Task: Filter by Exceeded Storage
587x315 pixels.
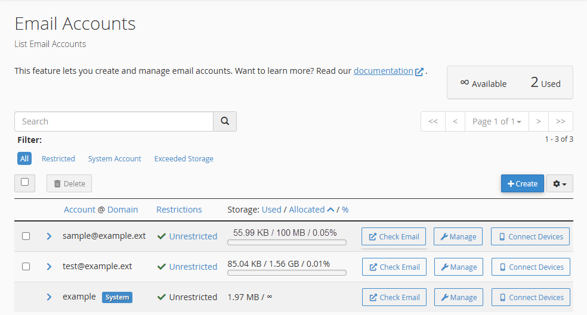Action: click(x=184, y=159)
